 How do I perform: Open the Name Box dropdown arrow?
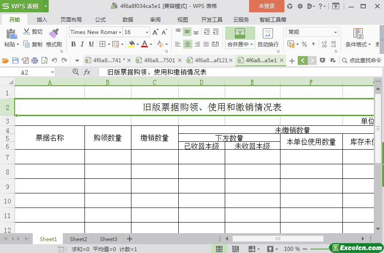[52, 72]
